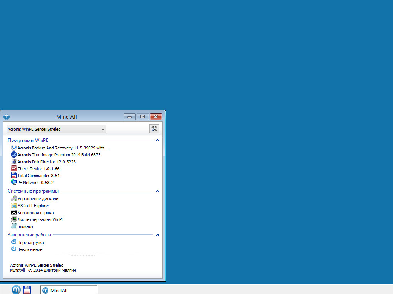Click the Управление дисками icon

point(14,198)
